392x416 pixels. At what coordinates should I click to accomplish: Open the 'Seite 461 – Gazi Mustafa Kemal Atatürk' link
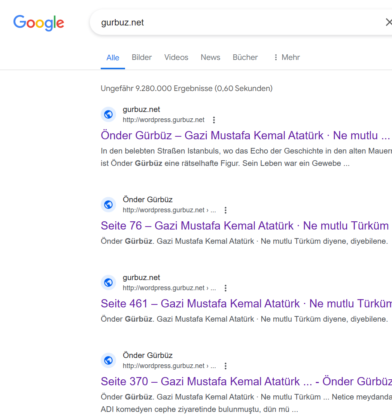(246, 304)
